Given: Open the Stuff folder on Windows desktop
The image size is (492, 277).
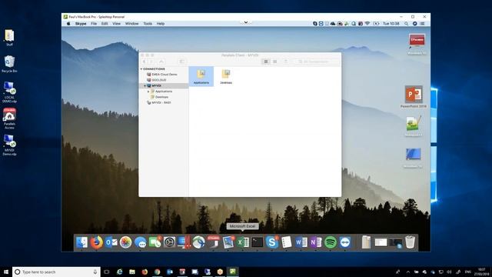Looking at the screenshot, I should pyautogui.click(x=9, y=38).
